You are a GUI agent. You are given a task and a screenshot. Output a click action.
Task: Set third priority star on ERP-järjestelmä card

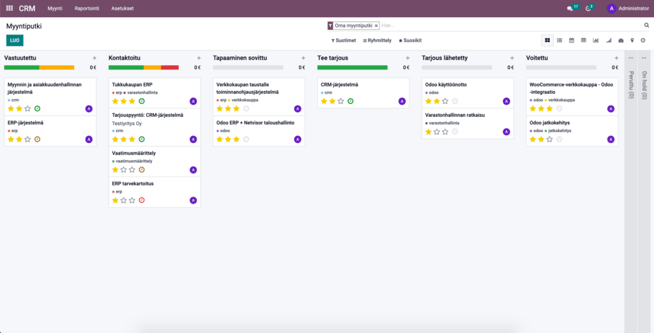(x=27, y=139)
